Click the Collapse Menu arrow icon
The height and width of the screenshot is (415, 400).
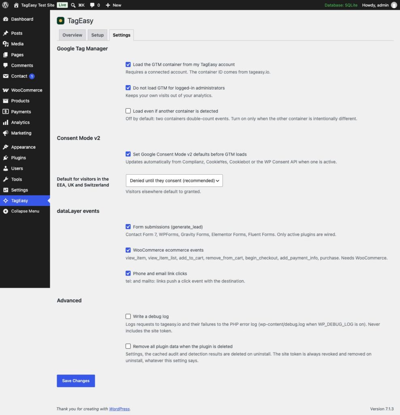6,211
